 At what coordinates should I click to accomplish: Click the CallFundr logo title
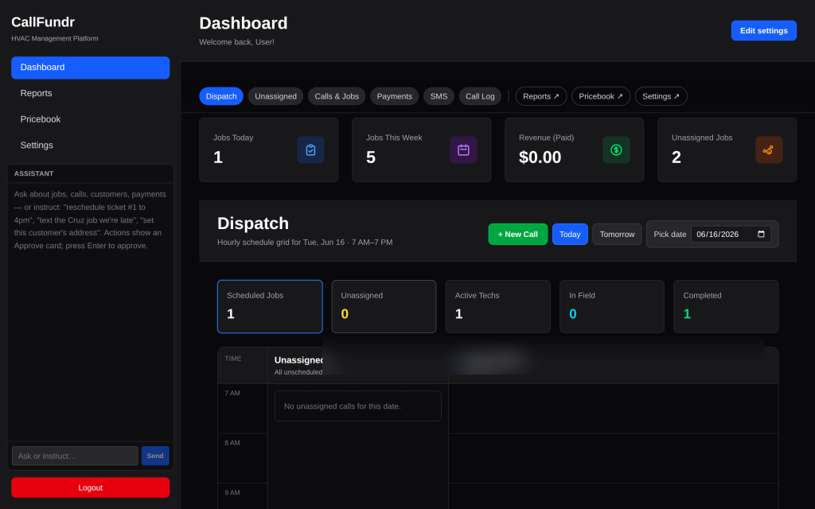(43, 22)
